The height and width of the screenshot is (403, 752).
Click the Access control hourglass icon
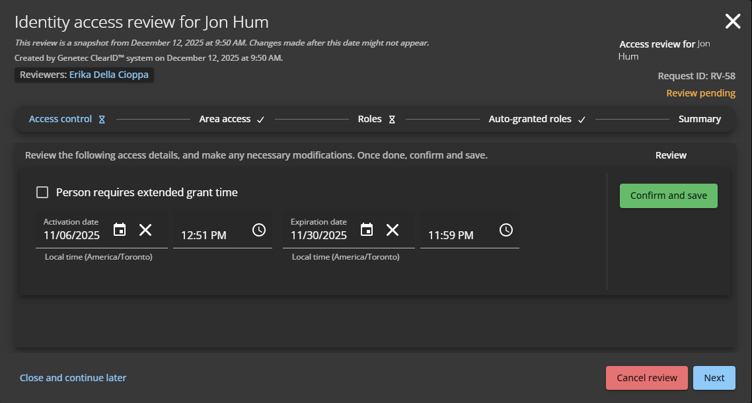click(102, 120)
